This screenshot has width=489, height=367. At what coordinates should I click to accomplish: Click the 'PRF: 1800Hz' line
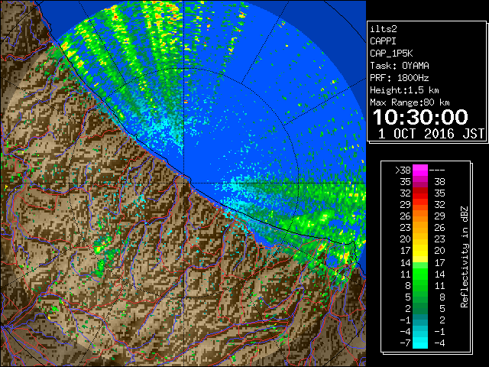click(400, 78)
